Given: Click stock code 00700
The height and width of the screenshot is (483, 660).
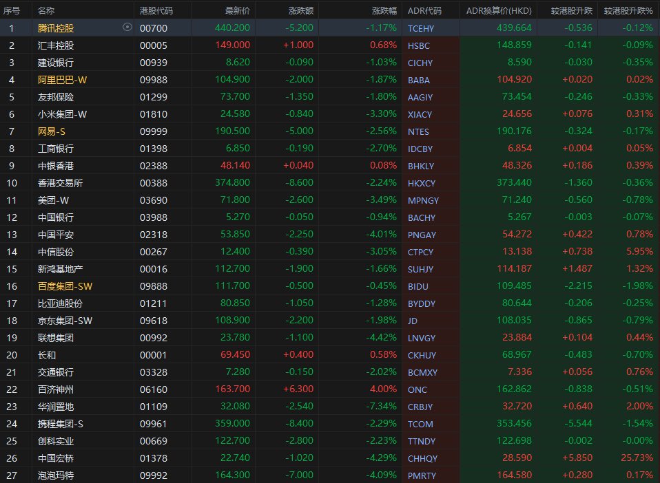Looking at the screenshot, I should 153,28.
